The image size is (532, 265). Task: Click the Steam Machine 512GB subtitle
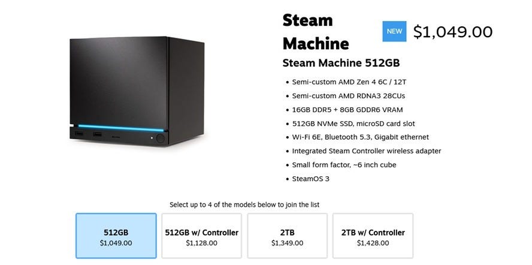pyautogui.click(x=341, y=63)
